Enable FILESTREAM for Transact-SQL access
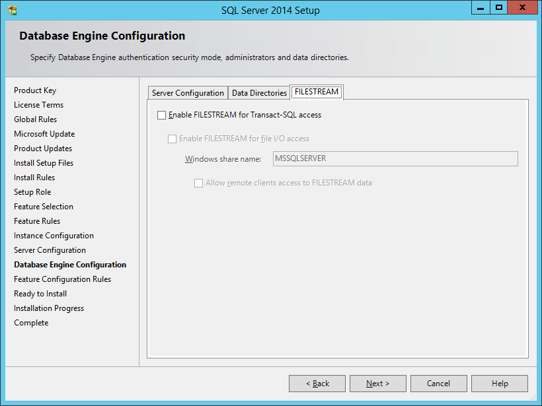Viewport: 542px width, 406px height. point(162,115)
